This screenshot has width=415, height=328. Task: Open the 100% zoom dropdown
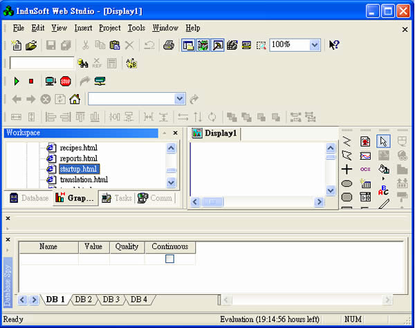point(315,45)
